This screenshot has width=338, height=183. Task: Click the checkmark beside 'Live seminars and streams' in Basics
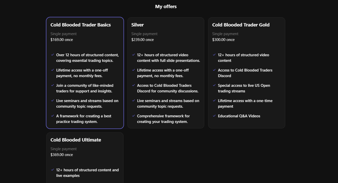coord(53,101)
